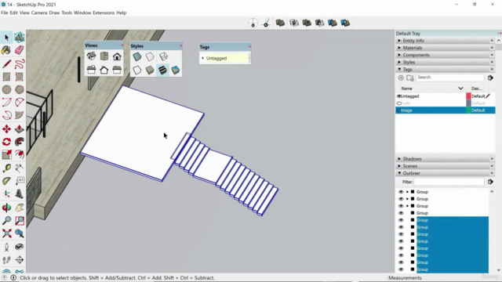The image size is (502, 282).
Task: Select the Line pencil tool
Action: (6, 63)
